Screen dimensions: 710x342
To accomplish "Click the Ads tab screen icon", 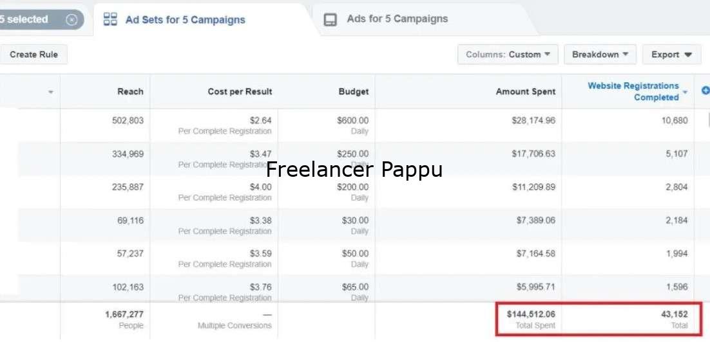I will 331,20.
